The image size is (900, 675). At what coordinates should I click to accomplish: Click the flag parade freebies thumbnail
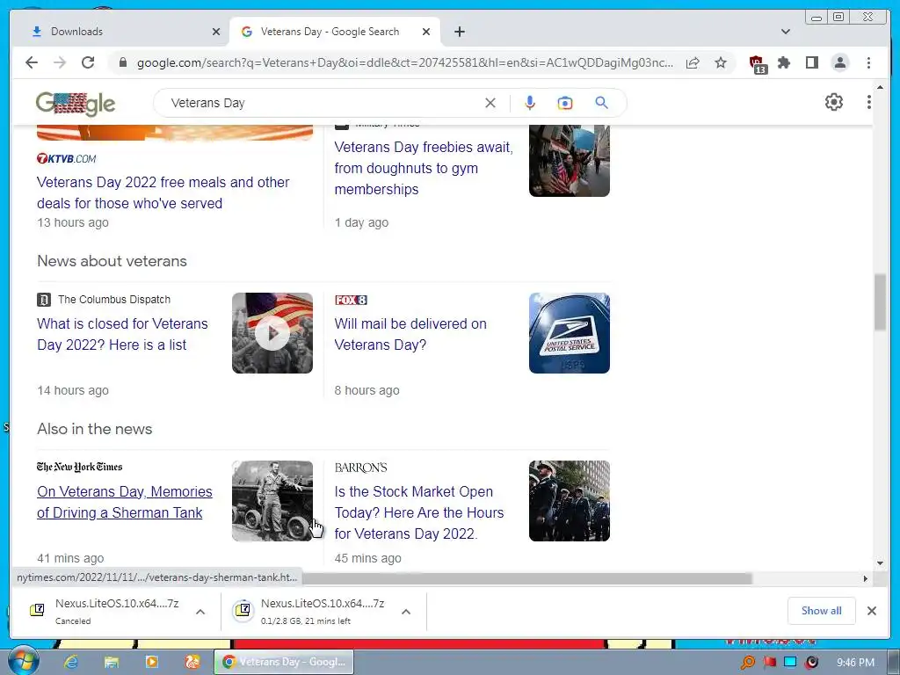570,162
